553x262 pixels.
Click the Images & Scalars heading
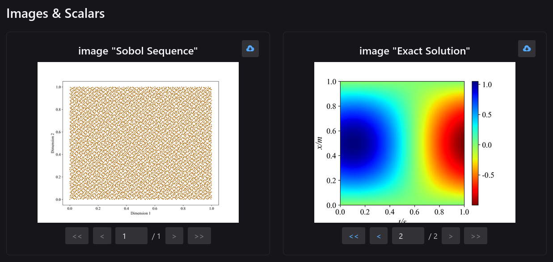(55, 13)
